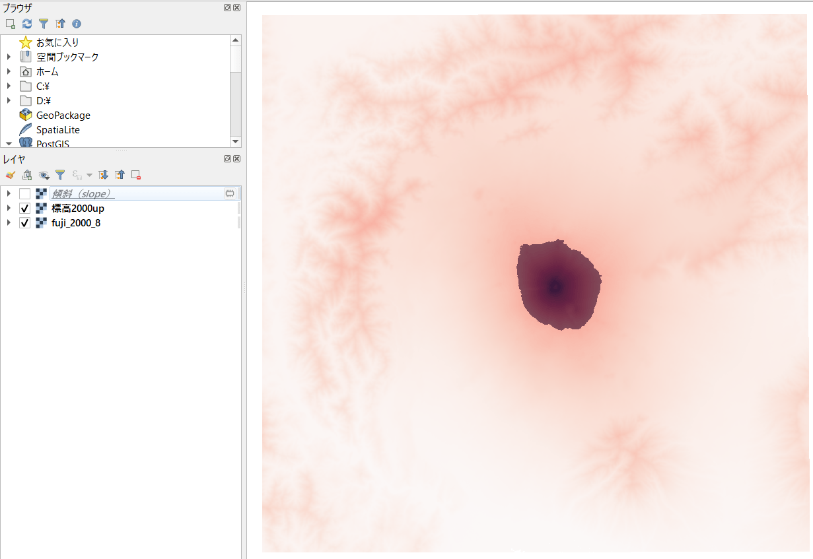Expand the fuji_2000_8 layer legend
The width and height of the screenshot is (813, 559).
point(9,222)
